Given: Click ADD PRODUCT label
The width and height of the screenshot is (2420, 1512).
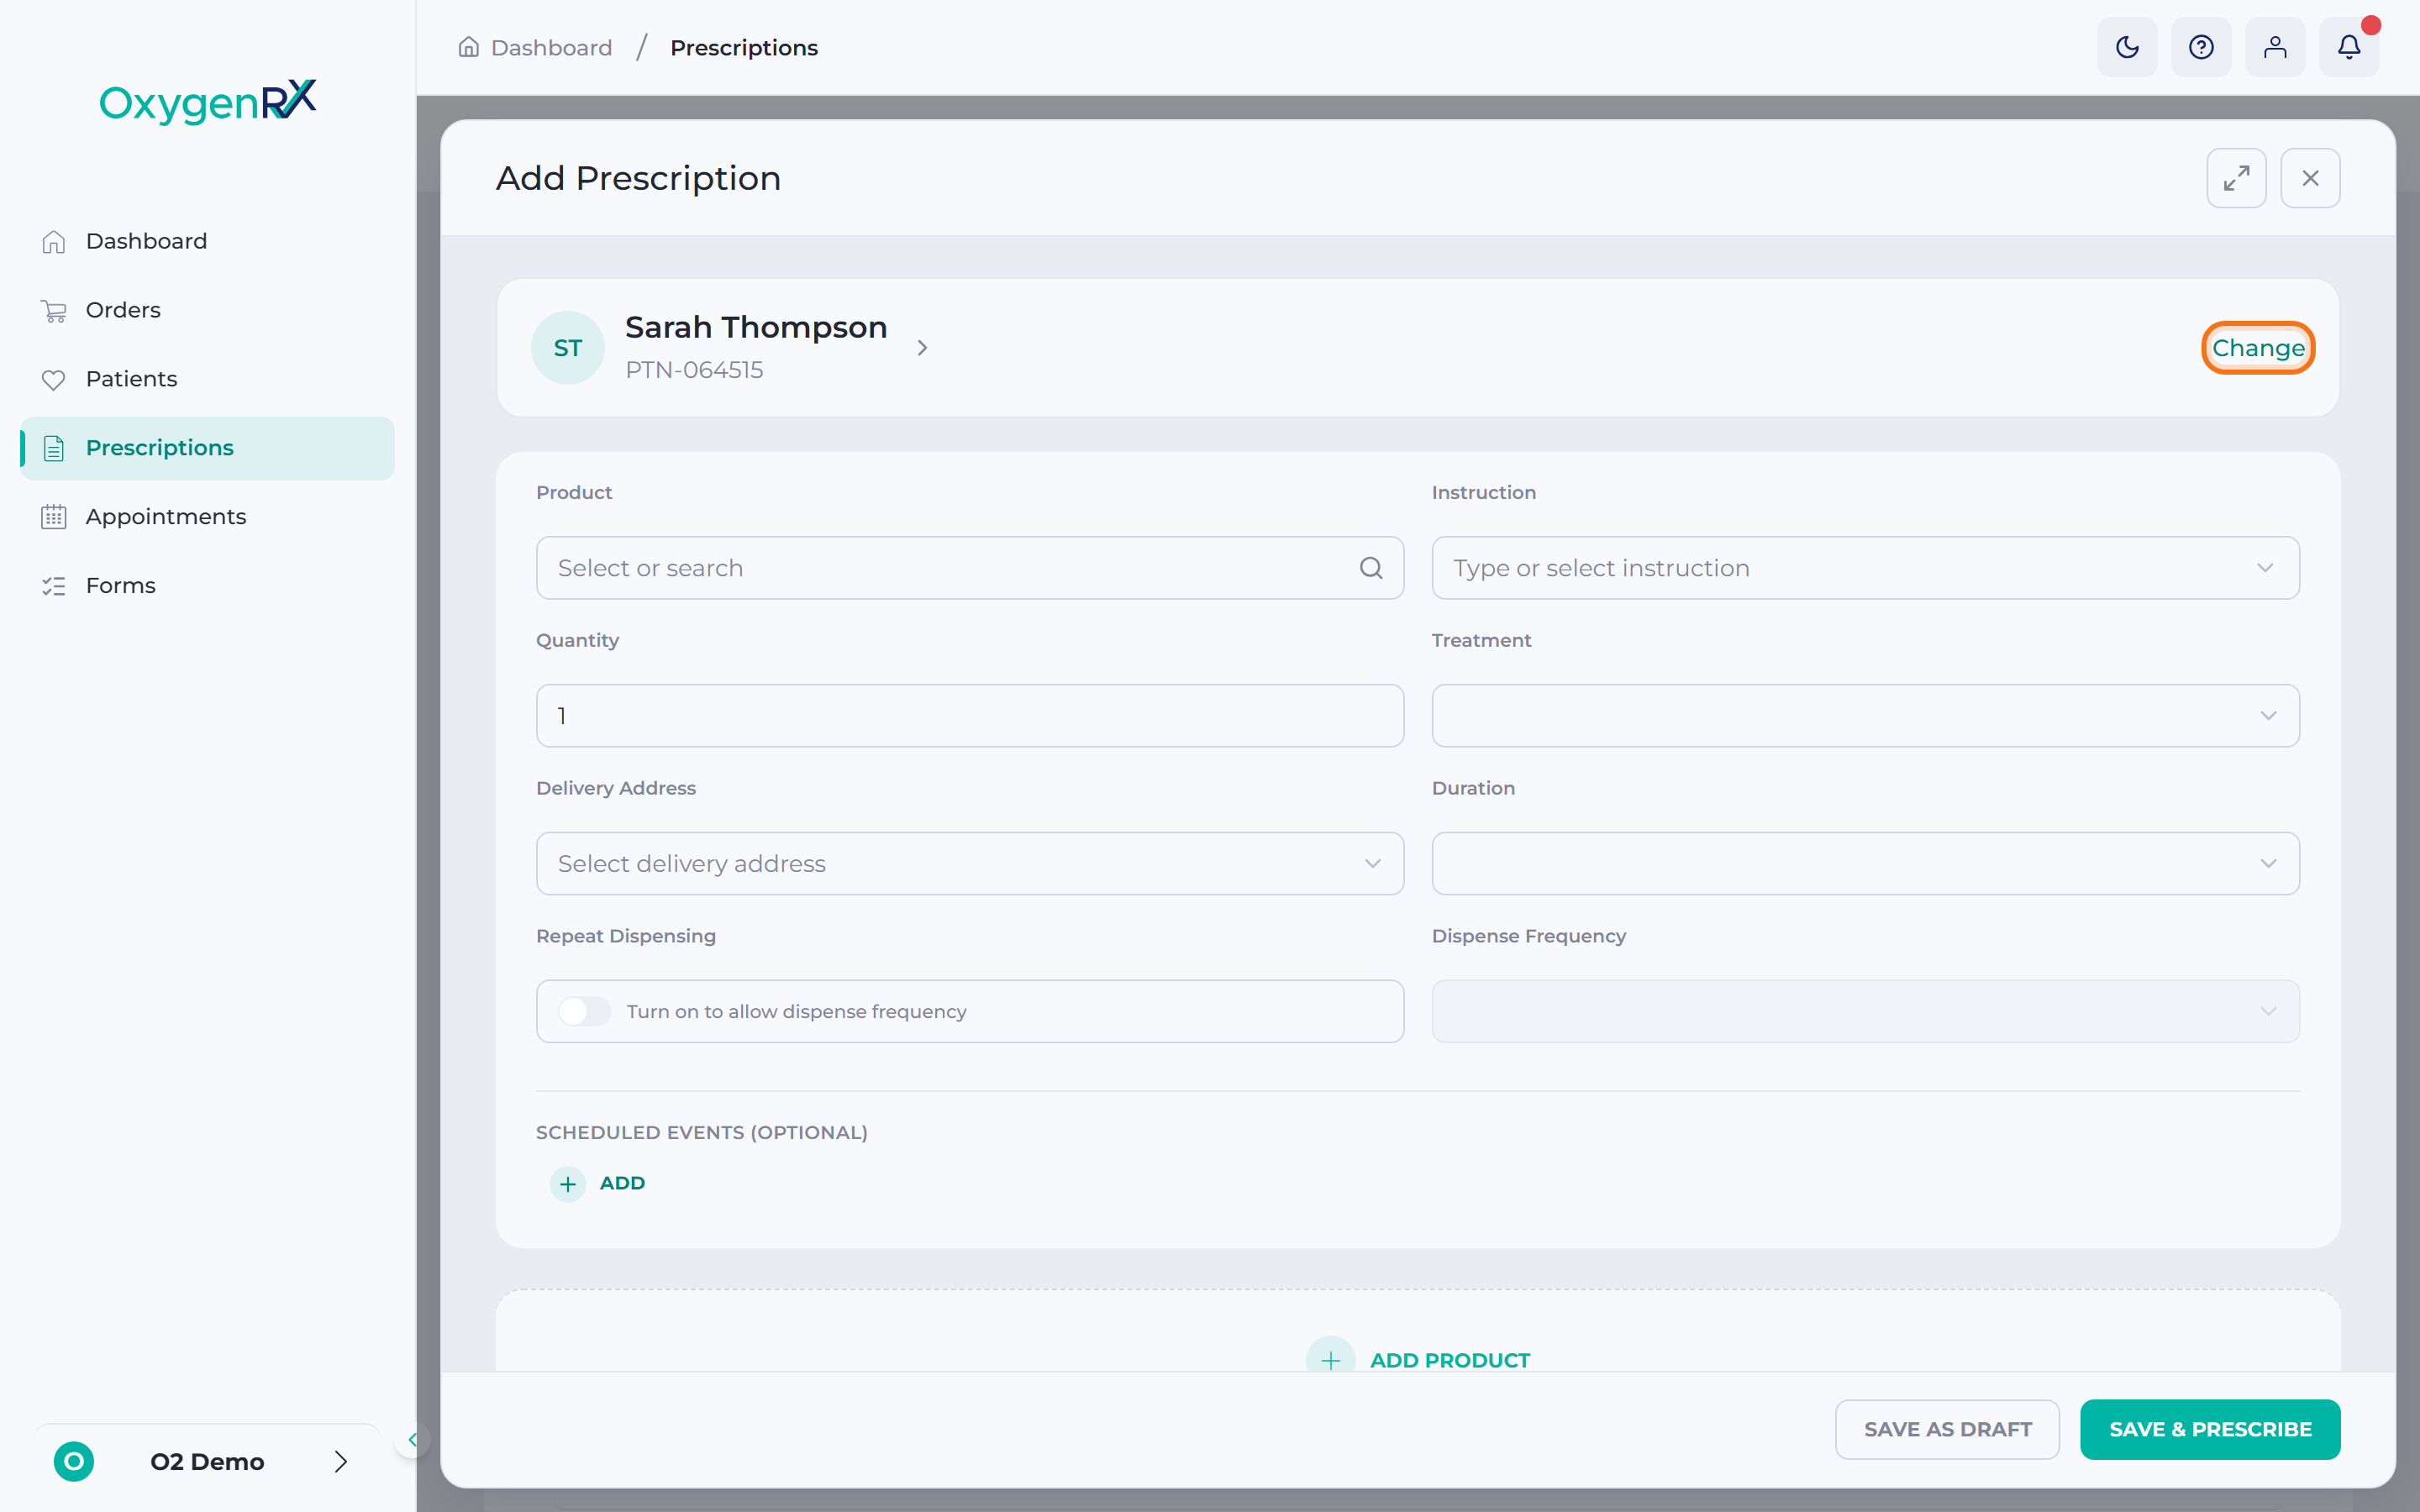Looking at the screenshot, I should pos(1450,1360).
